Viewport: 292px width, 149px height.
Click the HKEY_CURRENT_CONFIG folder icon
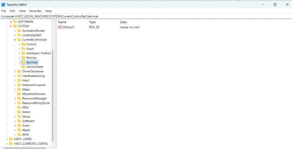11,144
